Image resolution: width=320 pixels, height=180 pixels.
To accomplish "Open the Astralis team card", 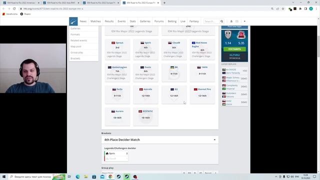I will coord(145,94).
